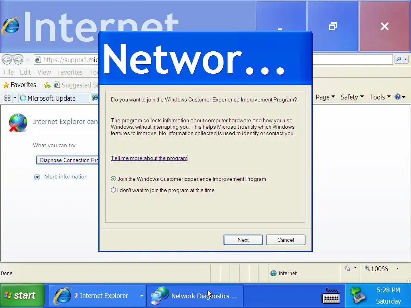The image size is (411, 308).
Task: Open the Safety command bar menu
Action: click(352, 97)
